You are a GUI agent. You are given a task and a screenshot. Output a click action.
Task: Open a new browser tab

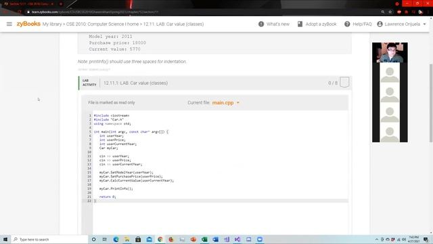tap(61, 4)
